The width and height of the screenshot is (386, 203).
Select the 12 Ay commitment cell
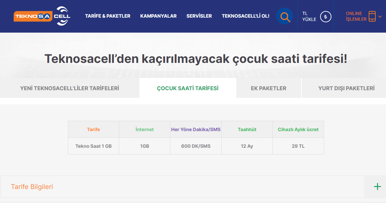pos(247,146)
